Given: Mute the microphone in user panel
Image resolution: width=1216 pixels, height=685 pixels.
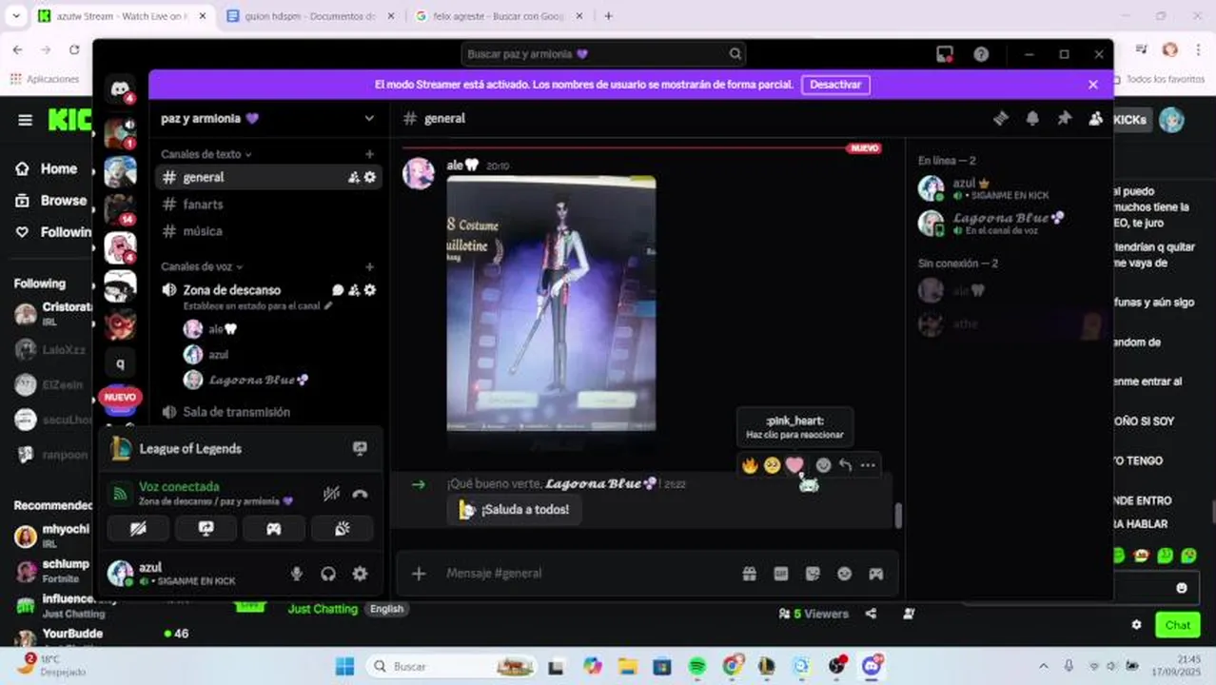Looking at the screenshot, I should [297, 574].
